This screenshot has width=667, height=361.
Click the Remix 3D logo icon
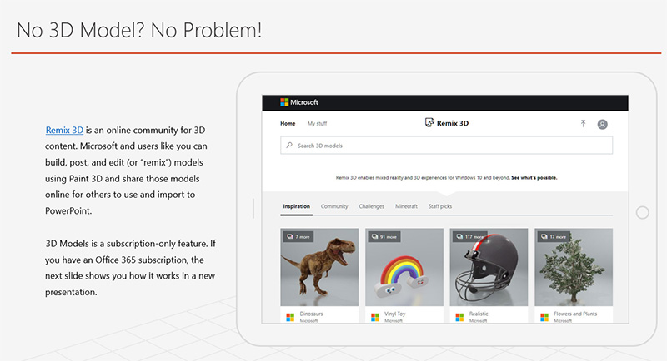[429, 122]
